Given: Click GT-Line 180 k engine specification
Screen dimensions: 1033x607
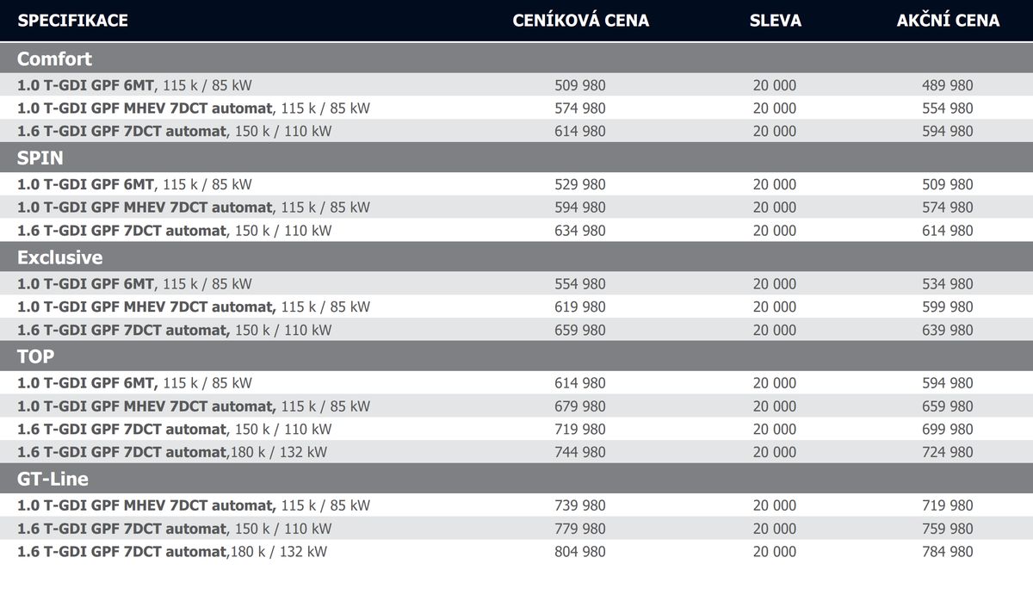Looking at the screenshot, I should click(x=172, y=552).
